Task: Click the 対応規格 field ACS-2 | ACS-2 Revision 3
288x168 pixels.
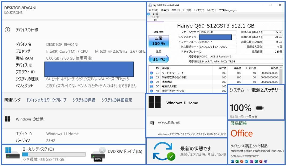Action: point(241,57)
